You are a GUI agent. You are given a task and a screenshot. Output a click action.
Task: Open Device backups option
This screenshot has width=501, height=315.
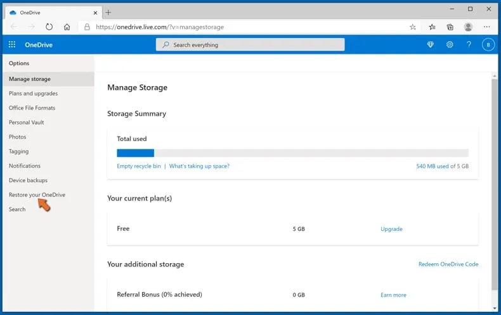28,180
